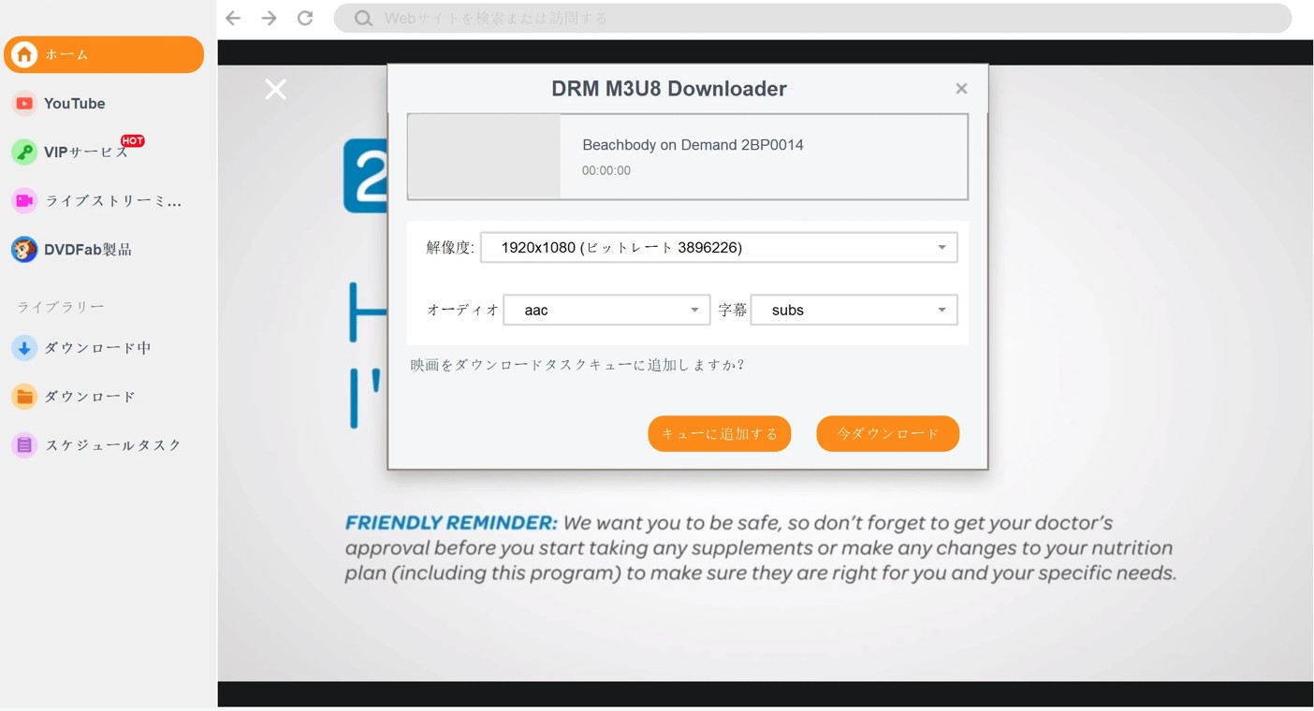The height and width of the screenshot is (711, 1314).
Task: Click the 00:00:00 duration text
Action: pos(606,170)
